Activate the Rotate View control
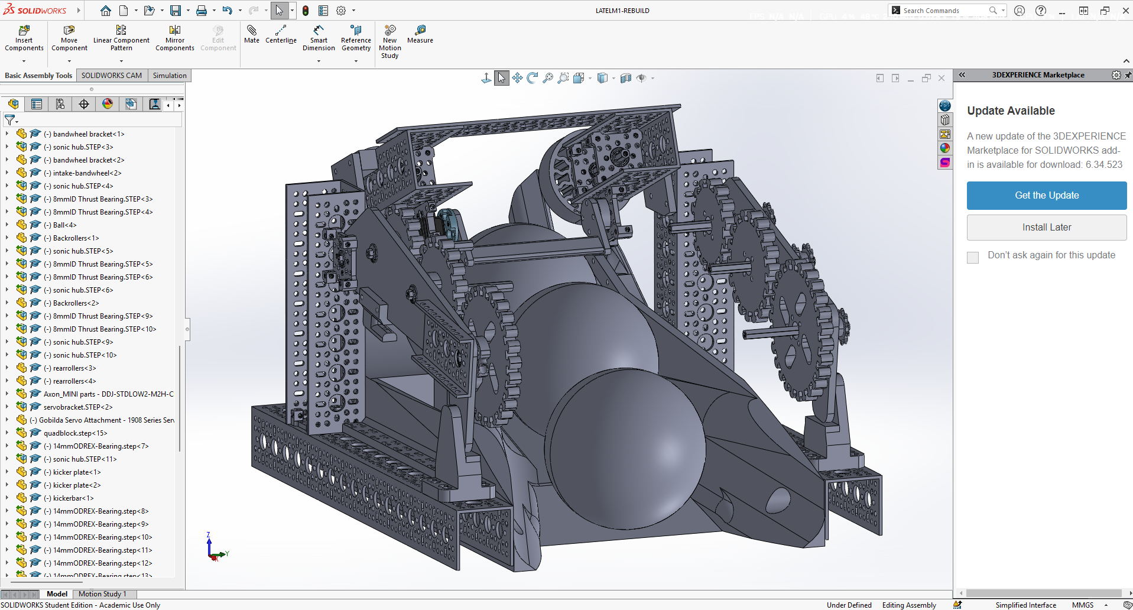Image resolution: width=1133 pixels, height=610 pixels. 532,77
